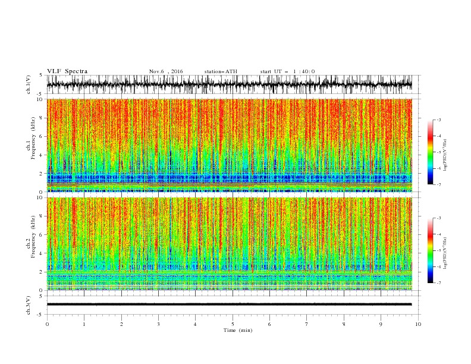Click the "6" frequency tick of ch.1 spectrogram
471x364 pixels.
[41, 136]
